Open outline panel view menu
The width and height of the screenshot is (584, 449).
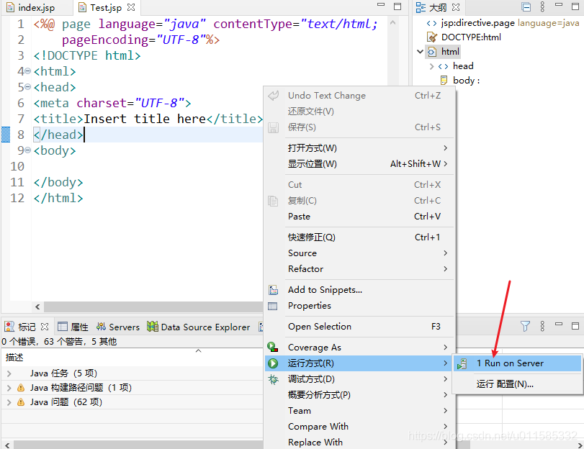542,7
